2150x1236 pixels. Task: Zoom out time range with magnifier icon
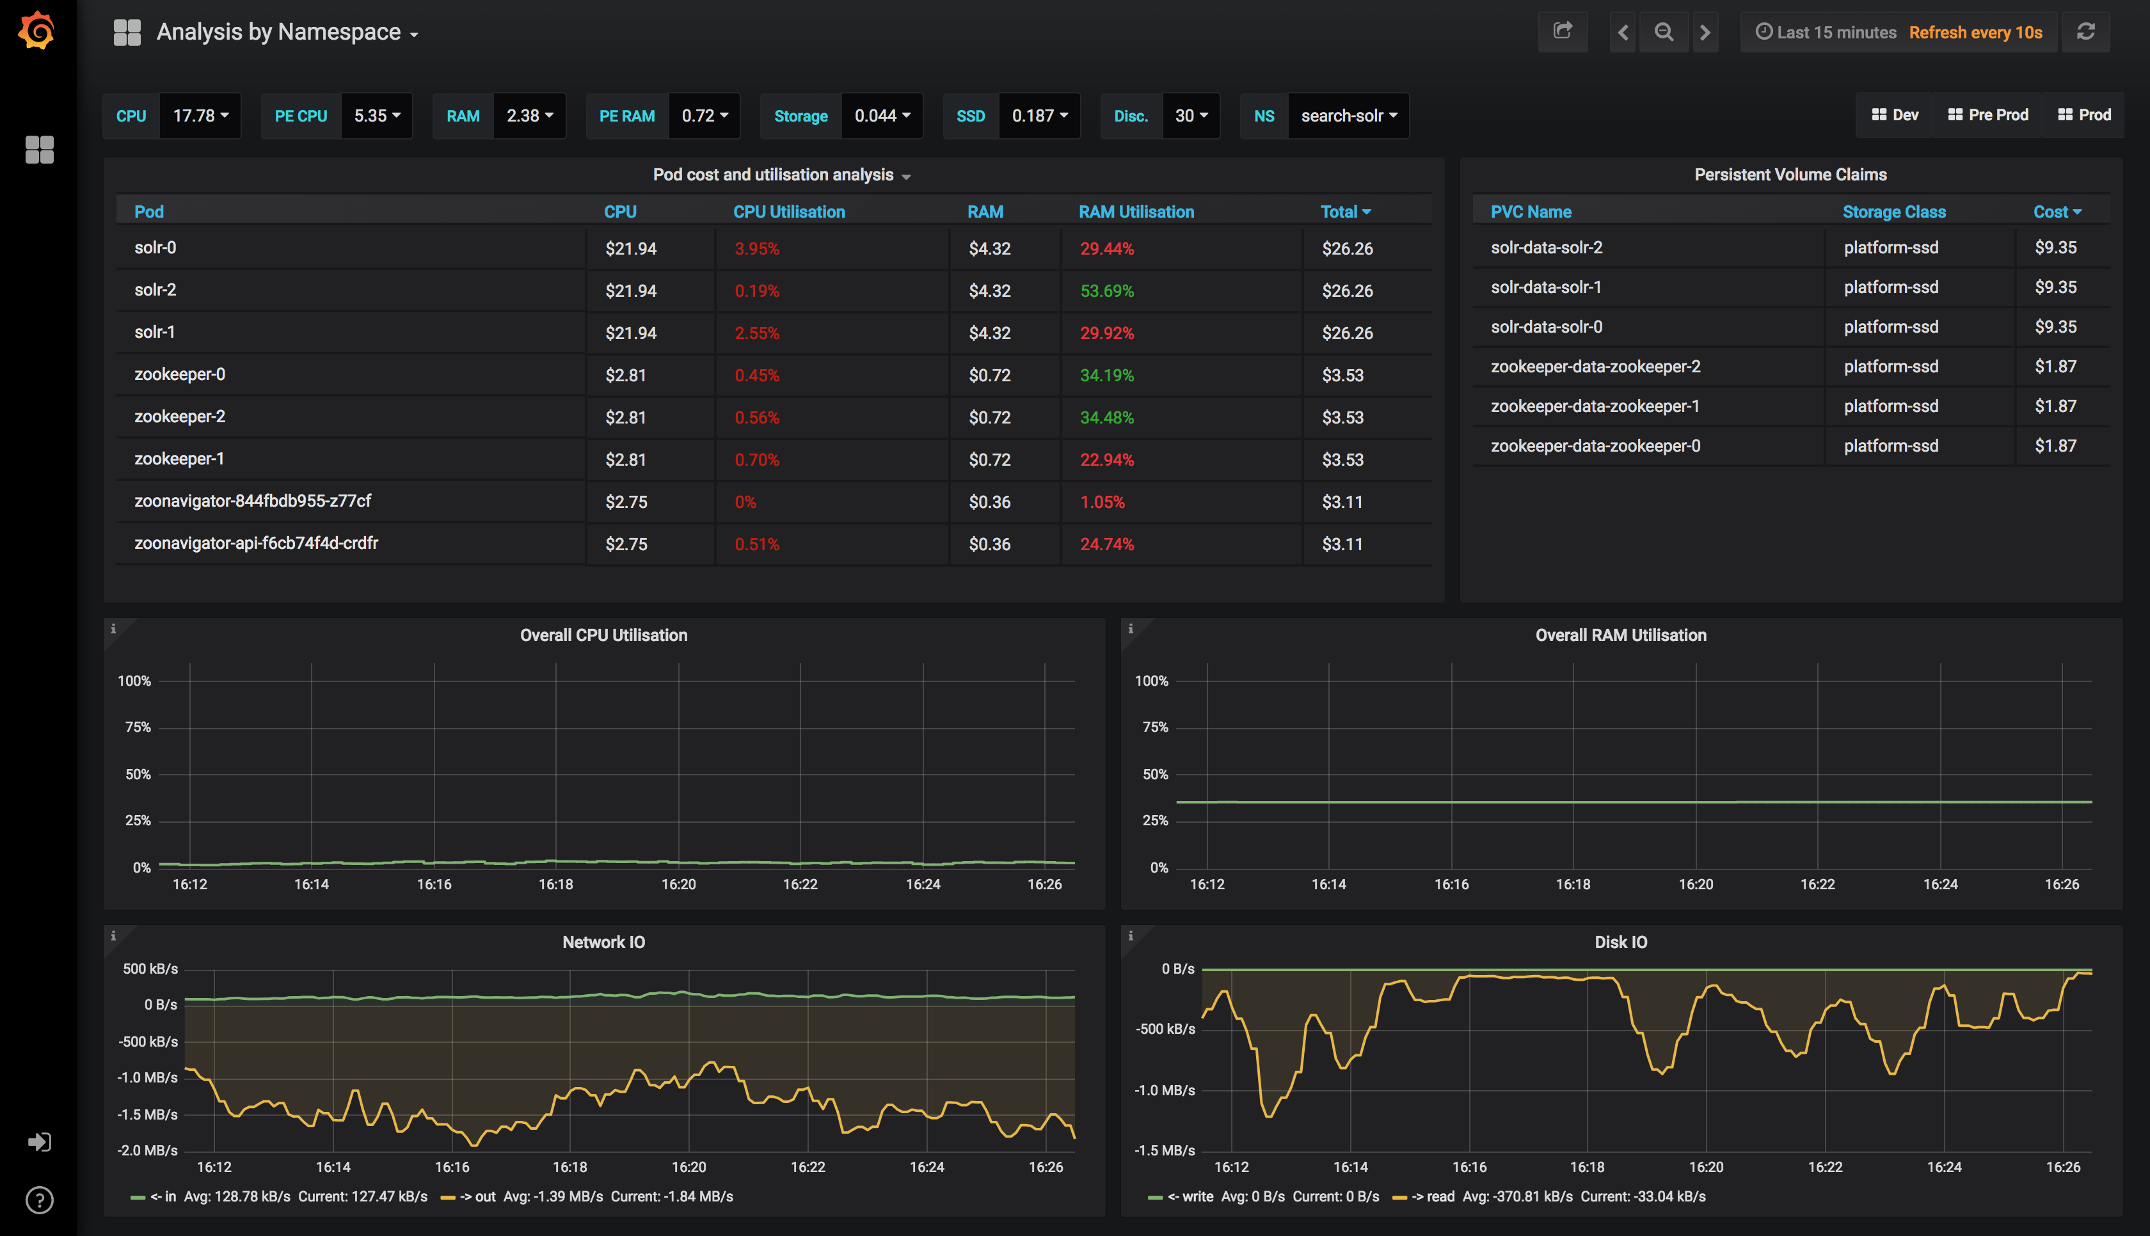point(1664,32)
